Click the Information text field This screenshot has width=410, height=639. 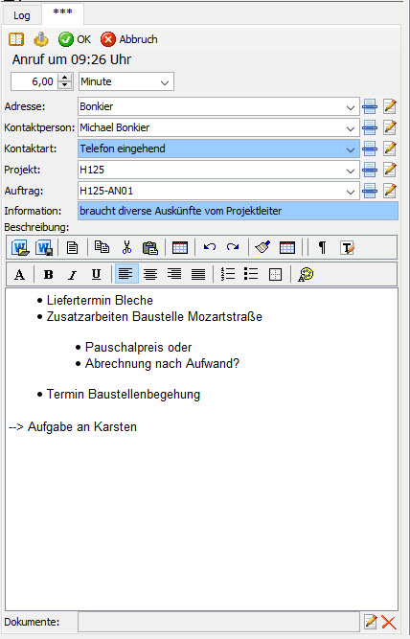click(238, 211)
